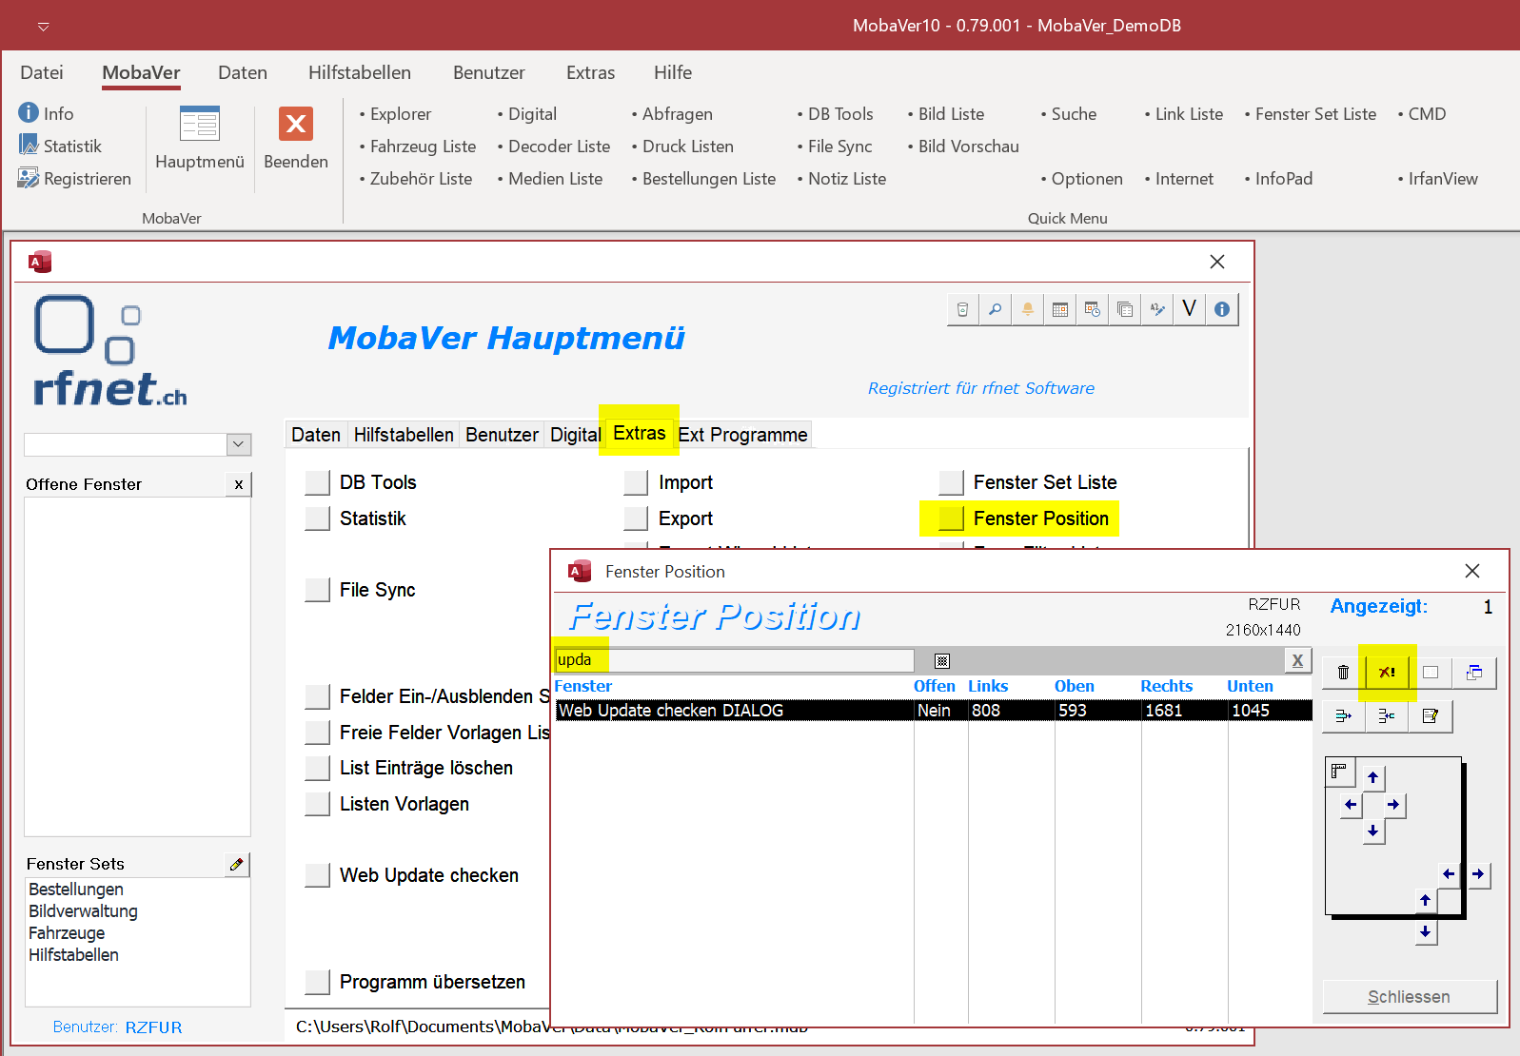The width and height of the screenshot is (1520, 1056).
Task: Switch to Ext Programme tab in Hauptmenü
Action: click(742, 435)
